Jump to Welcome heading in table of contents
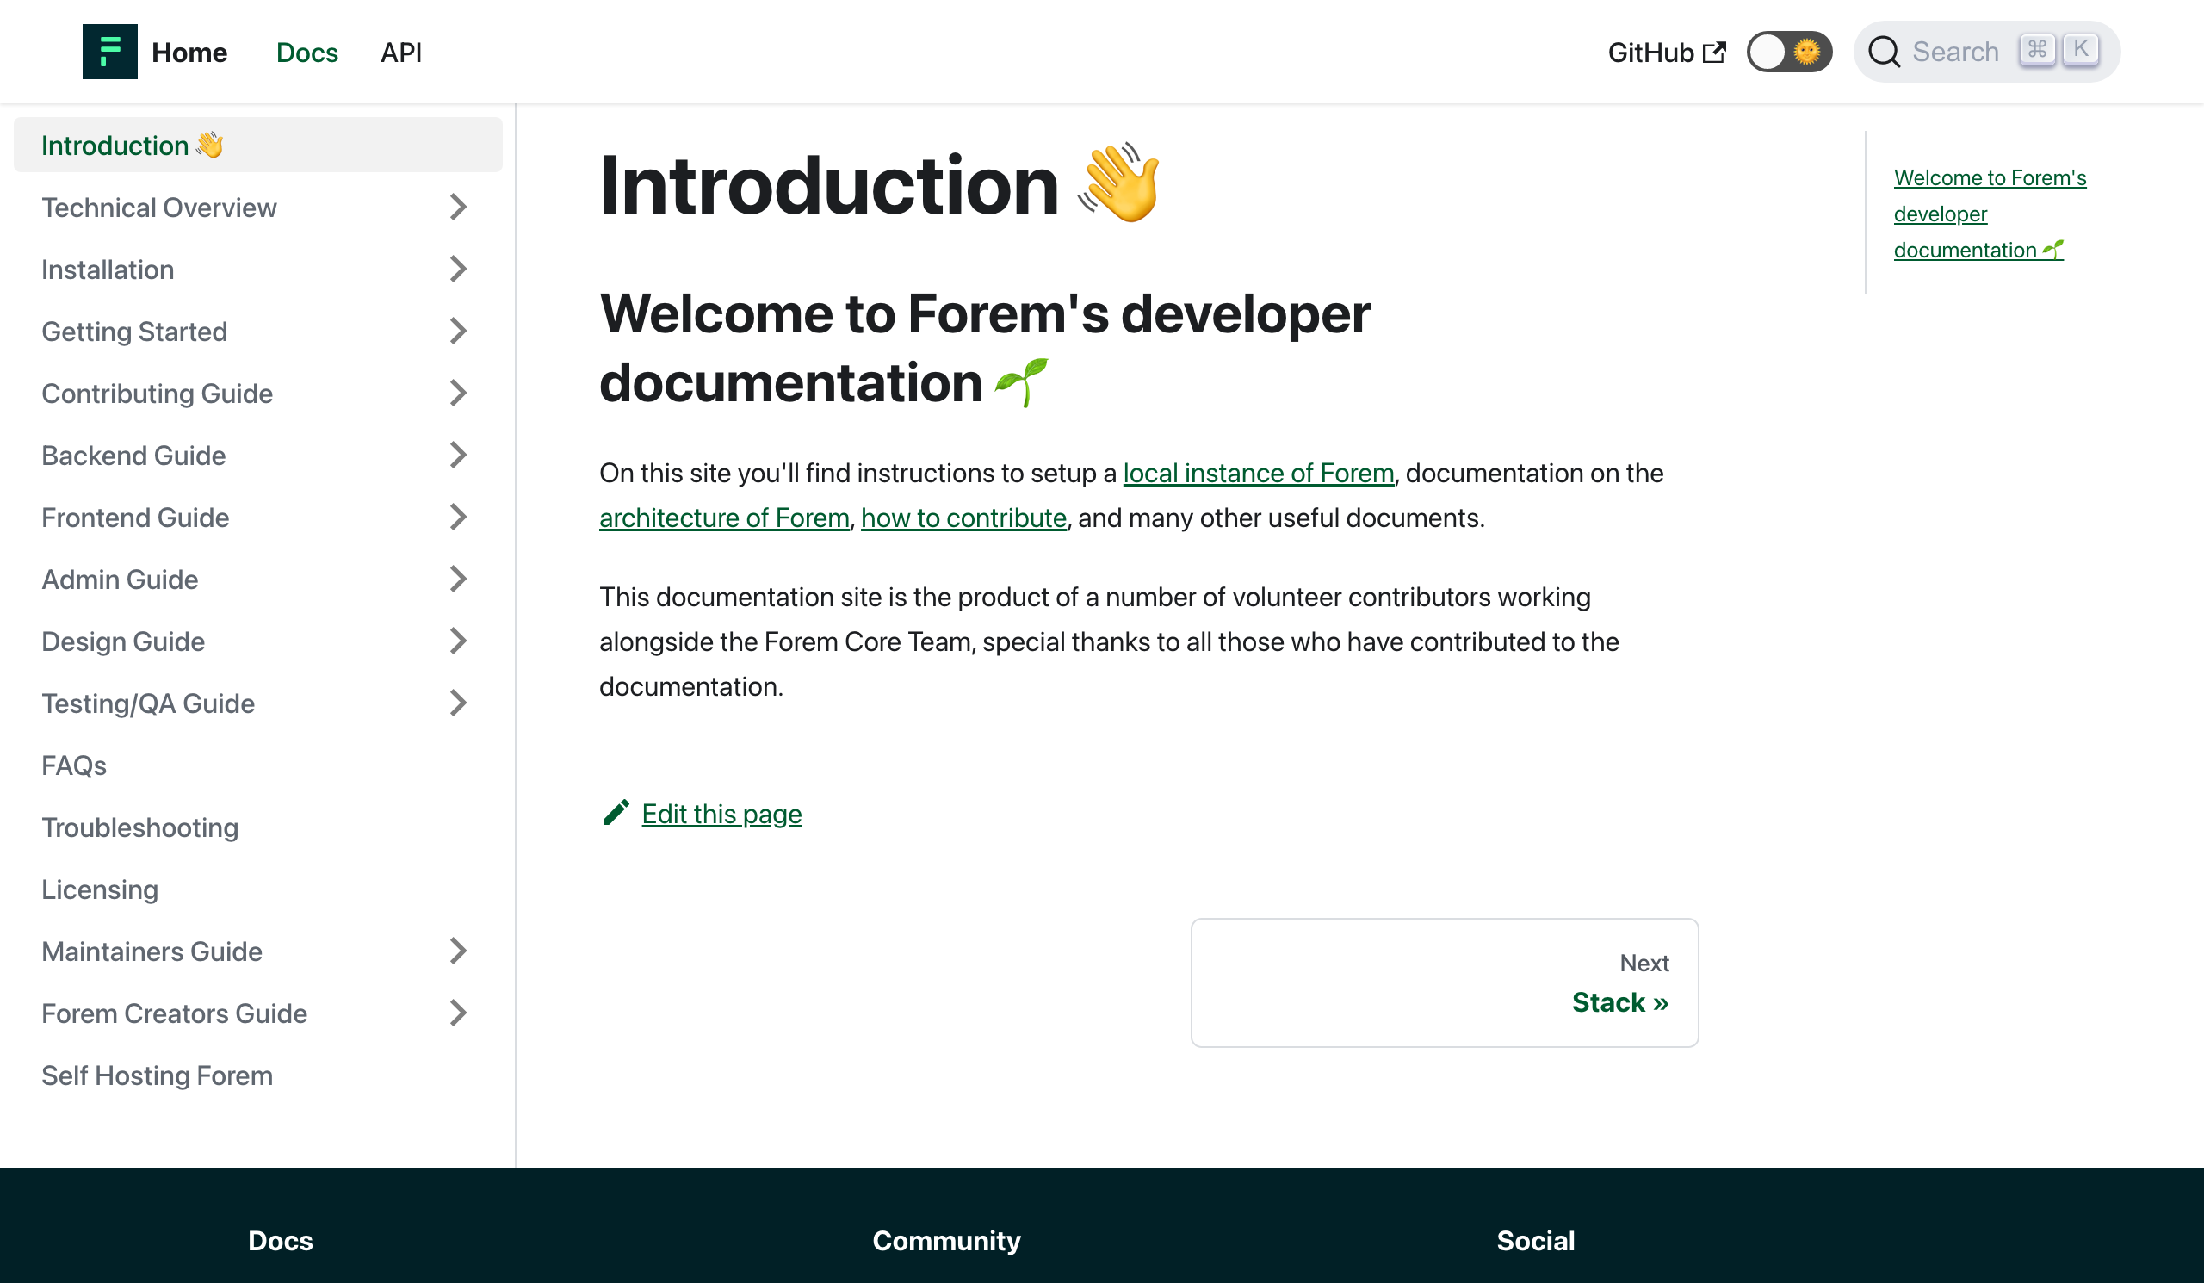This screenshot has height=1283, width=2204. (x=1989, y=214)
